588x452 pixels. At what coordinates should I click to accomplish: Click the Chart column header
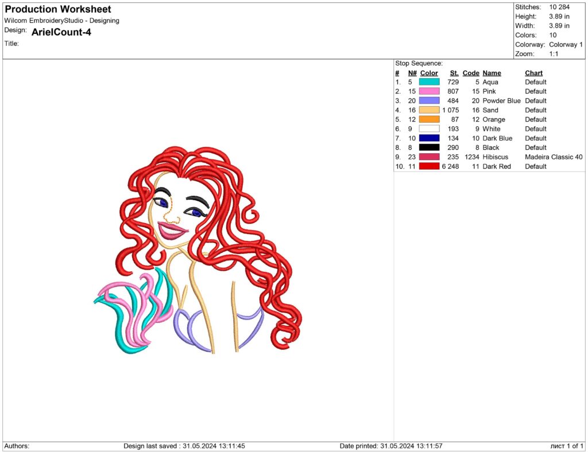(533, 72)
